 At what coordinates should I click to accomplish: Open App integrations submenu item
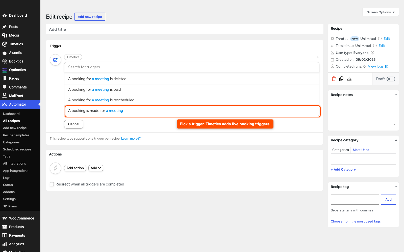coord(16,171)
